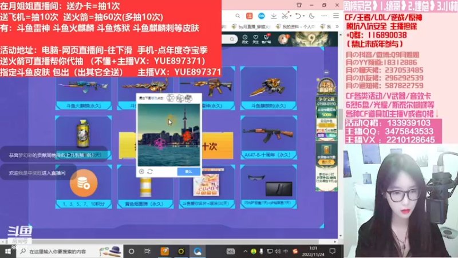
Task: Click the blue confirm button in captcha
Action: tap(189, 171)
